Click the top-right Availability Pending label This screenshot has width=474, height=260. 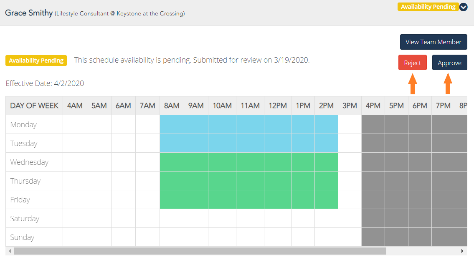coord(428,7)
